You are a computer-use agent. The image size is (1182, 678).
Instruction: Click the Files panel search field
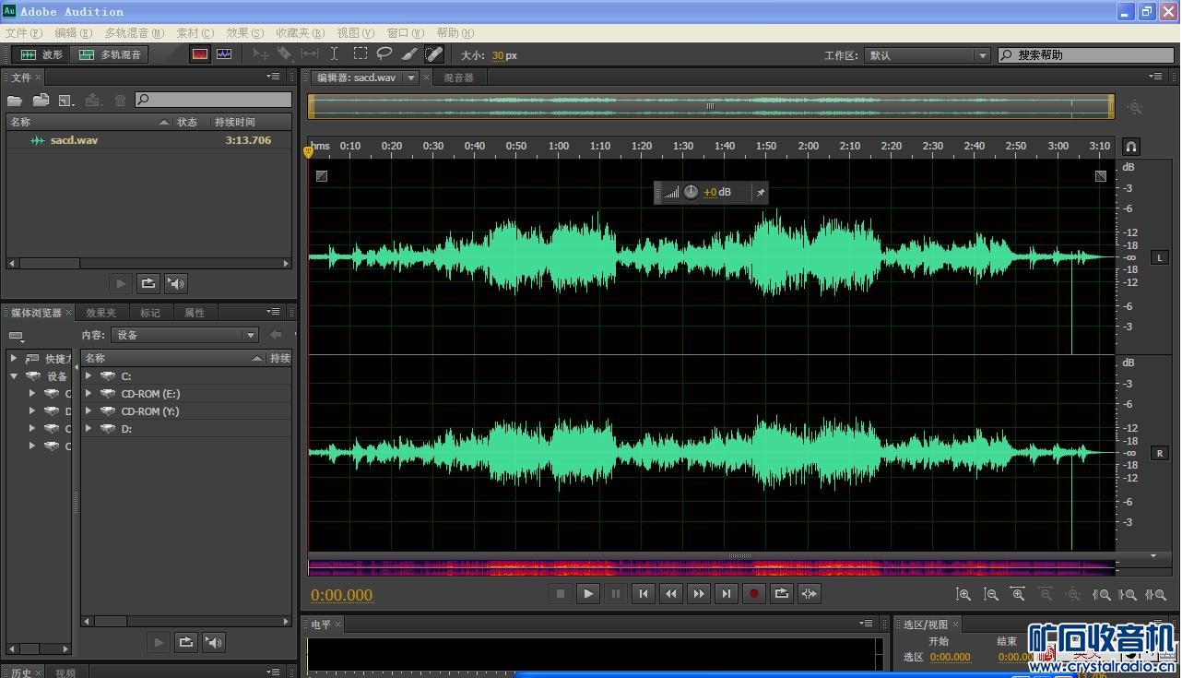tap(213, 100)
